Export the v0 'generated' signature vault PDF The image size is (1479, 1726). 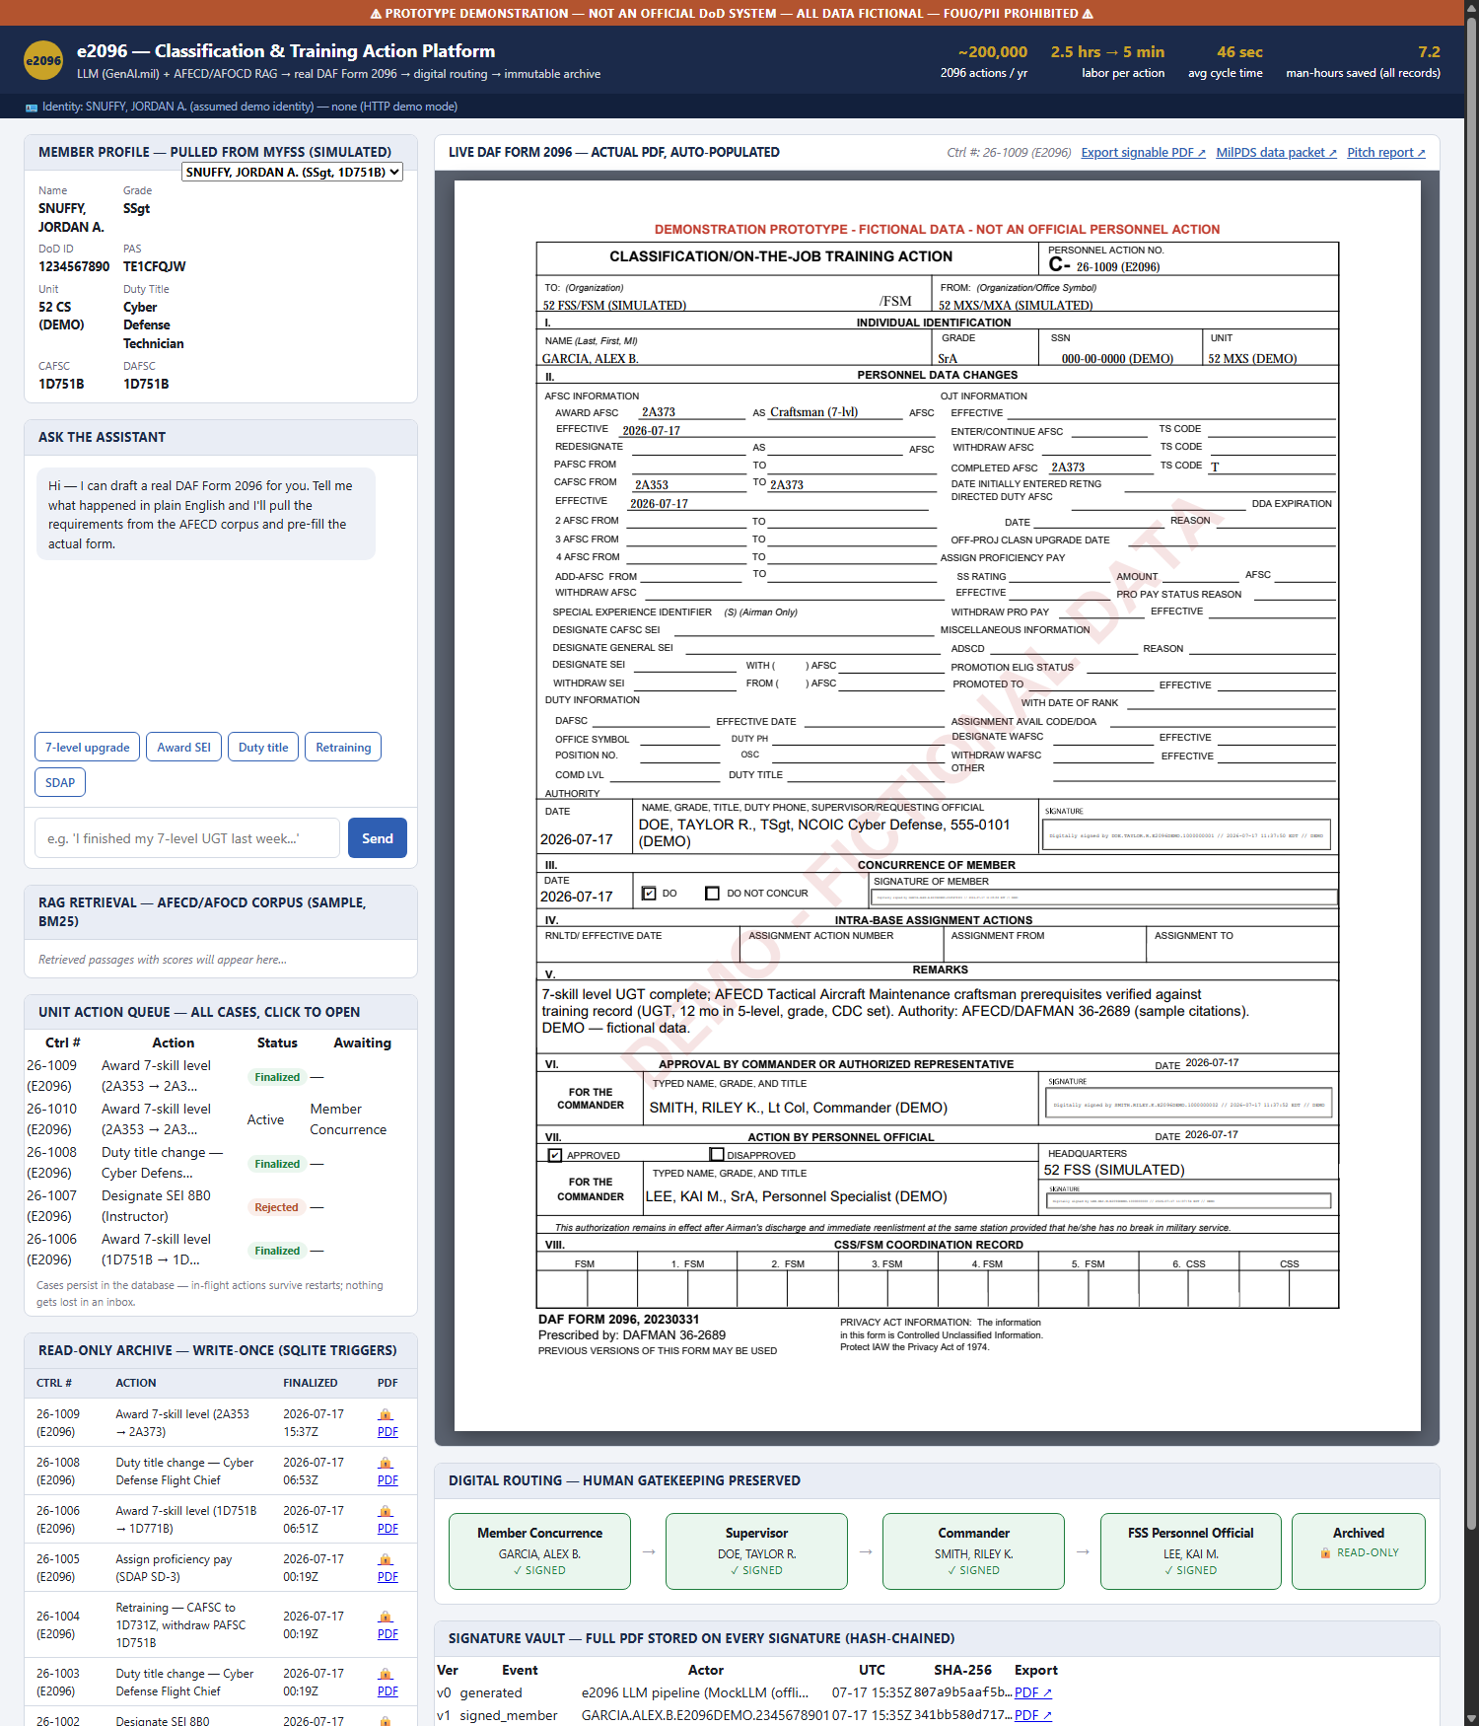click(x=1033, y=1692)
